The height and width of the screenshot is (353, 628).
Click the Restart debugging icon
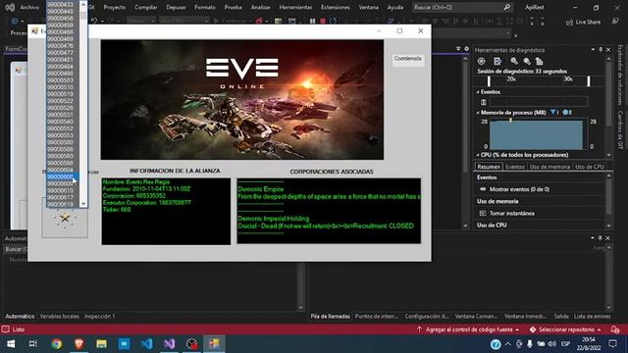[334, 22]
